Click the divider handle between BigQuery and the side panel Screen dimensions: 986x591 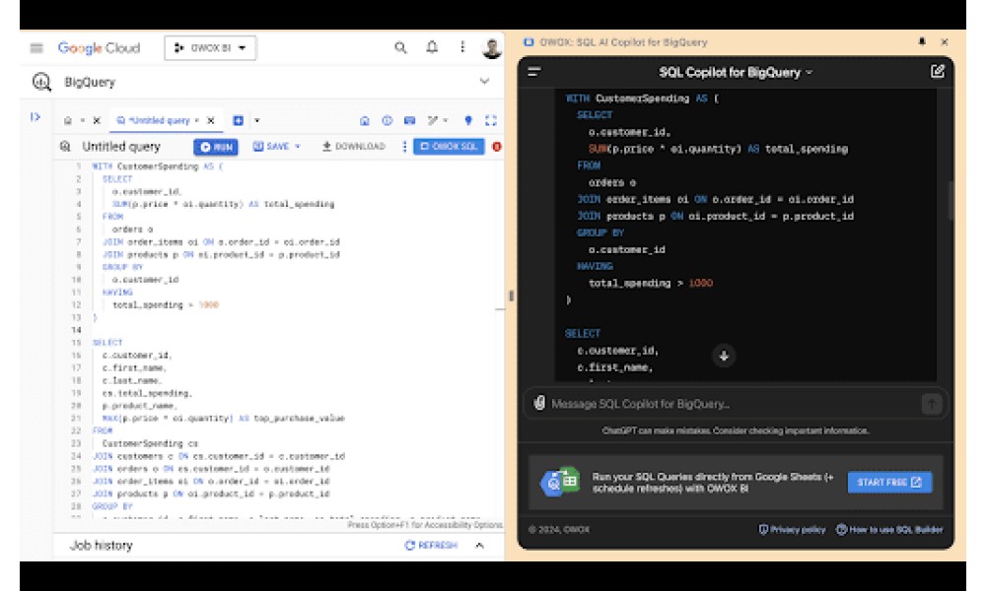pos(511,295)
